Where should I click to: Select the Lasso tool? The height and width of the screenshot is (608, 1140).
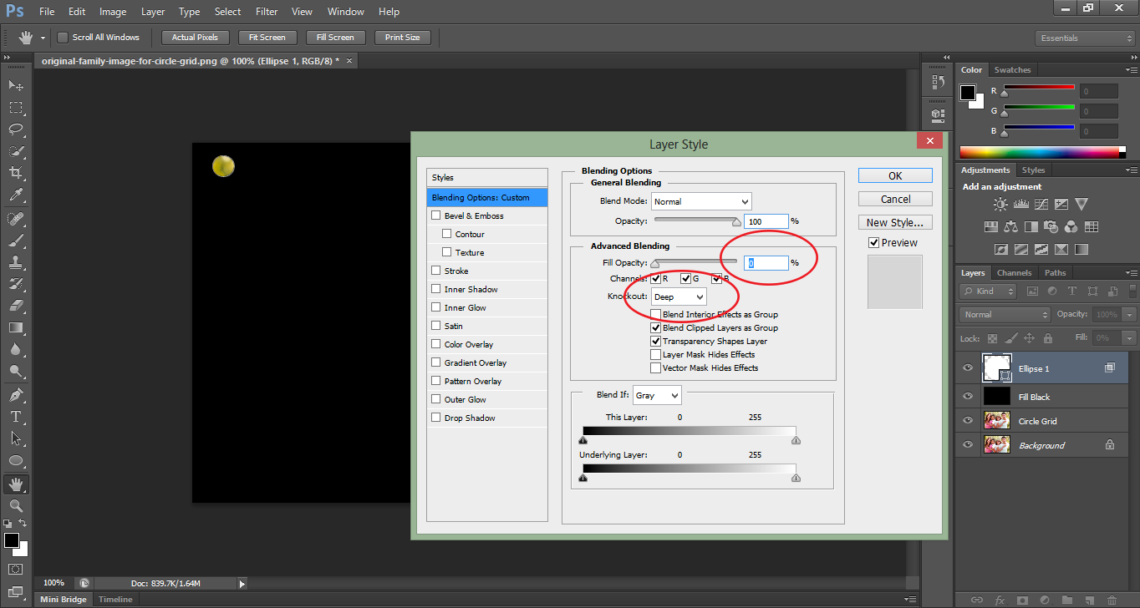point(15,129)
